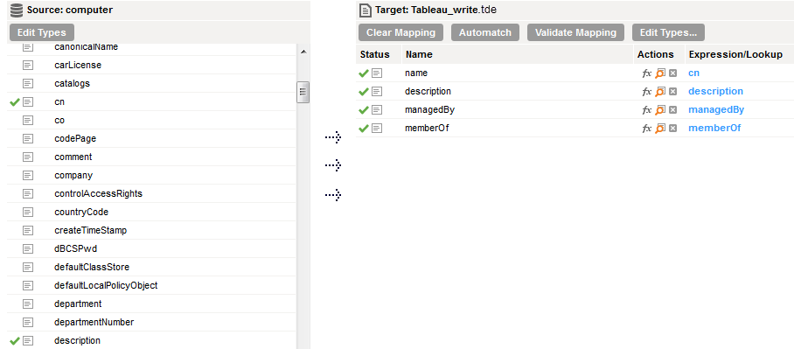Click the source database icon beside computer

coord(17,10)
